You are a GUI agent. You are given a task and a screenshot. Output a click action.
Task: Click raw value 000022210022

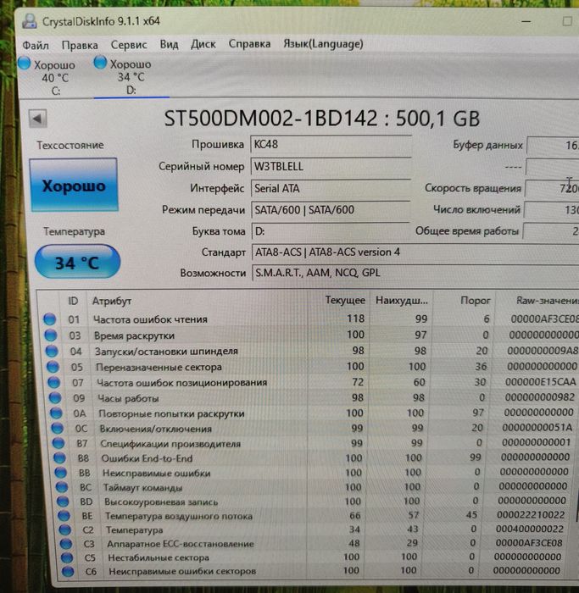[x=531, y=515]
